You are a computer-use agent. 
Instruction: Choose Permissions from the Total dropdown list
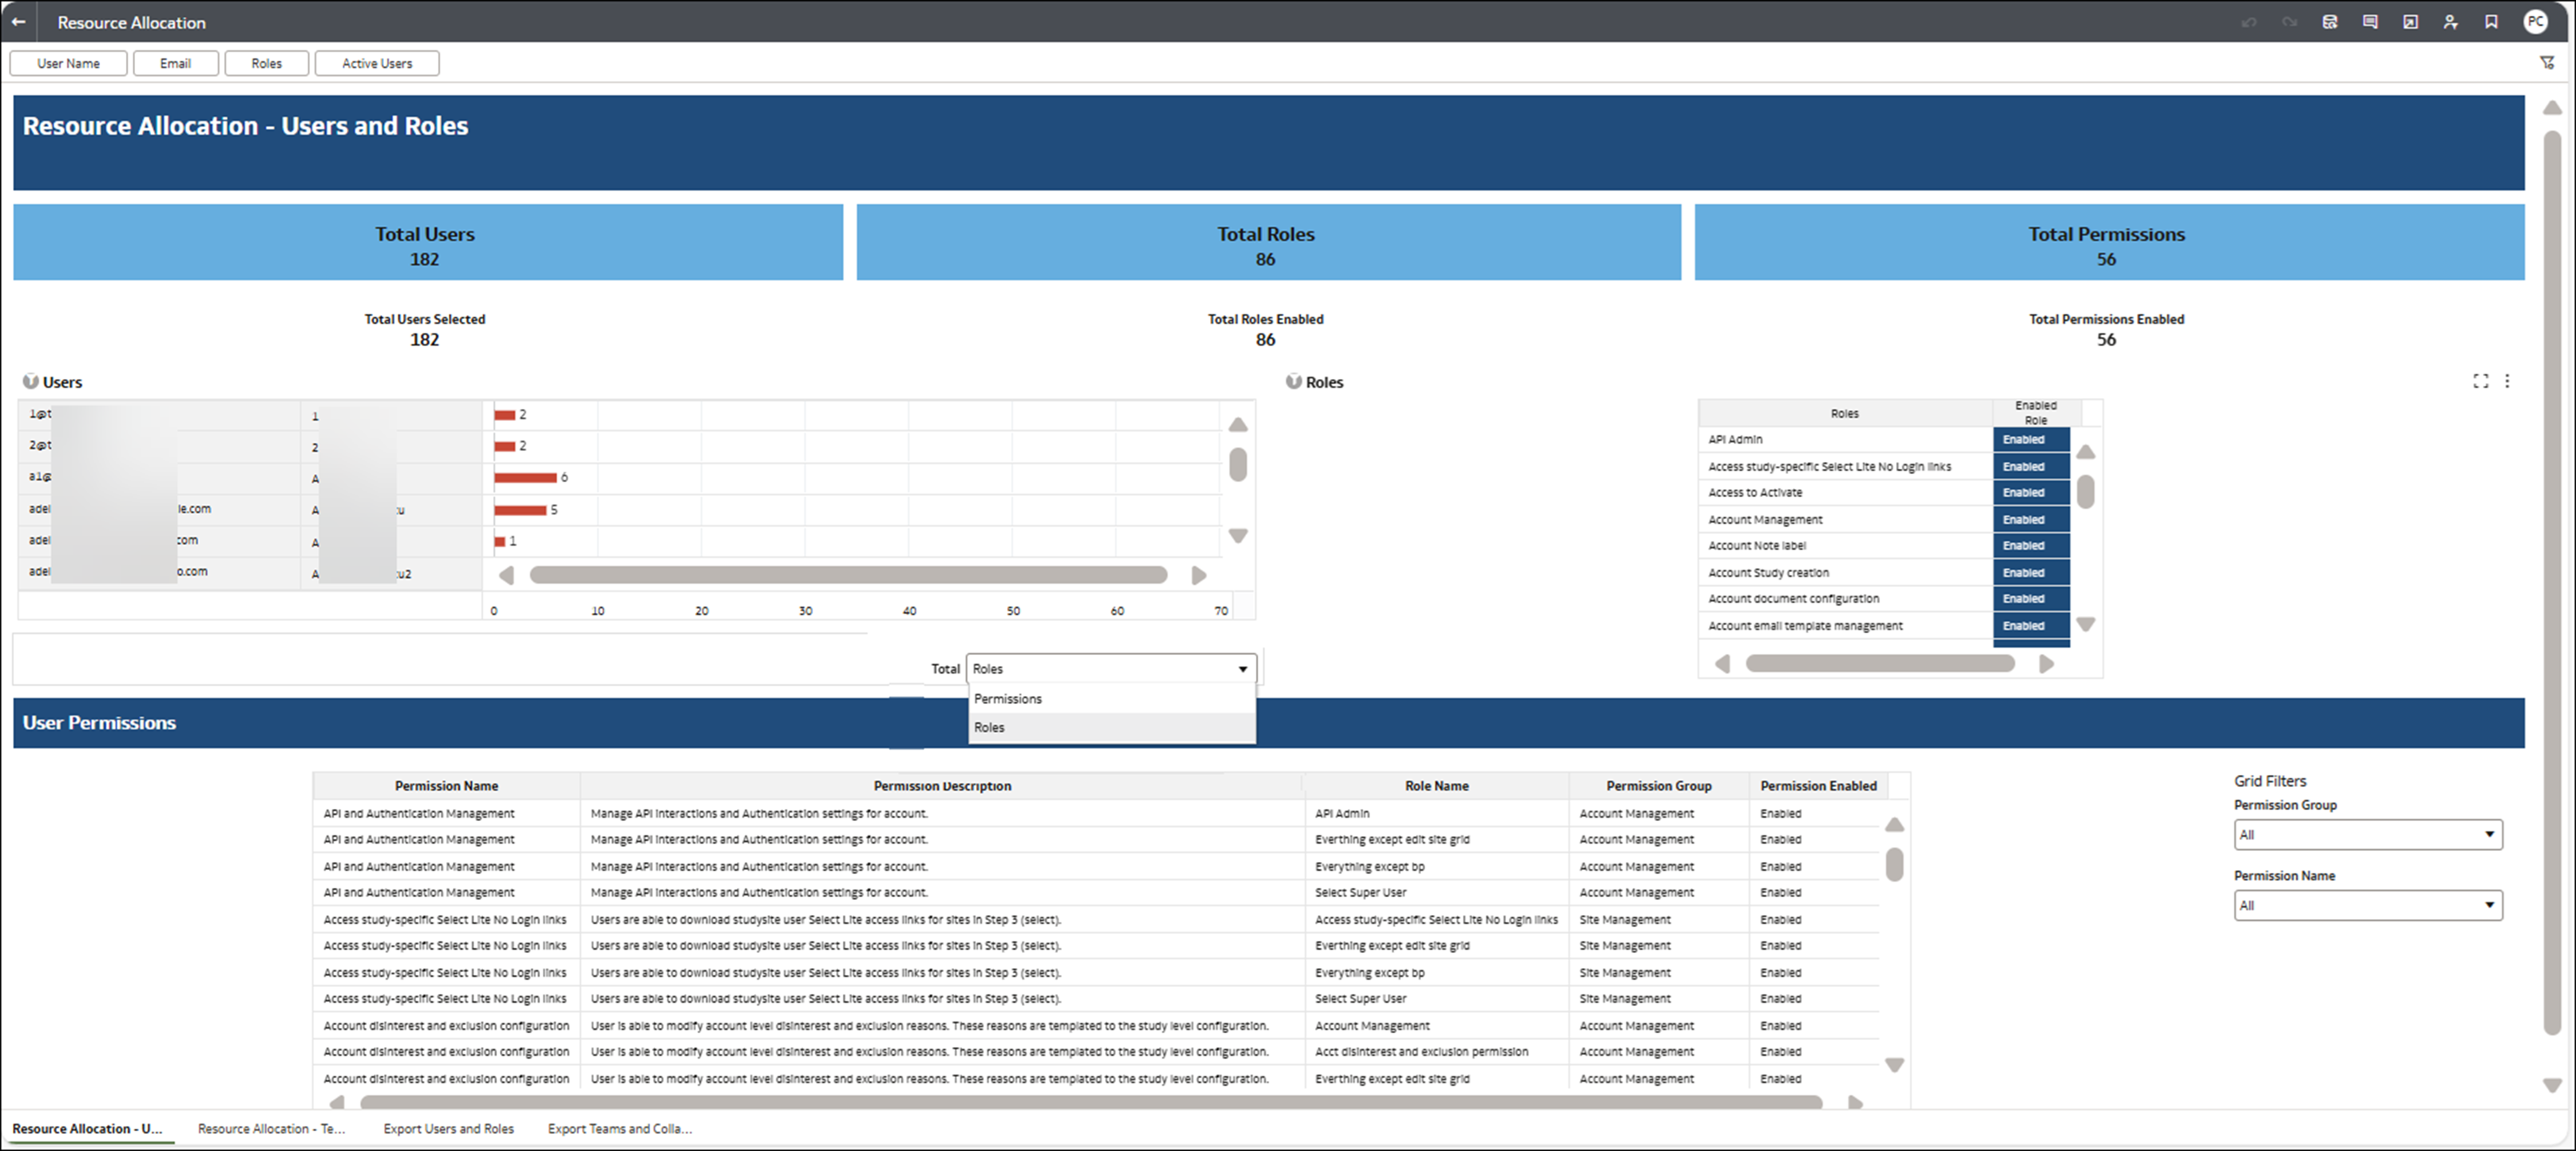click(1111, 698)
